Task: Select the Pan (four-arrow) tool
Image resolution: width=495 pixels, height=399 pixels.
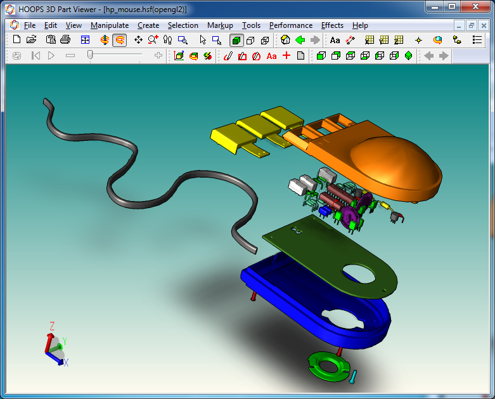Action: [138, 40]
